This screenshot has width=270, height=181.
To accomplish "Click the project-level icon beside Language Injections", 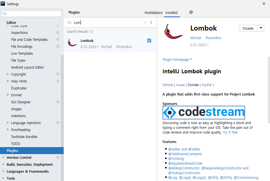I will point(58,123).
